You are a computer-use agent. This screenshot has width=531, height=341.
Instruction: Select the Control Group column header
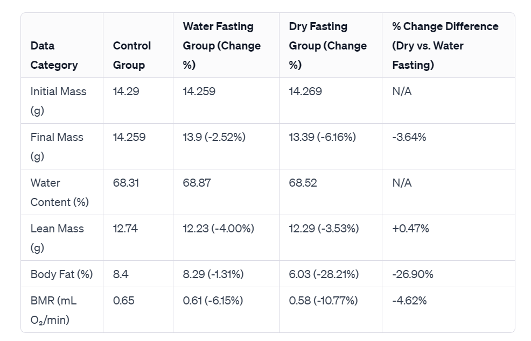point(132,55)
